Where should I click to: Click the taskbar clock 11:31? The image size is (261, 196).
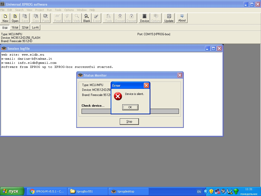pyautogui.click(x=249, y=189)
